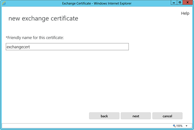Click the new exchange certificate heading

43,18
